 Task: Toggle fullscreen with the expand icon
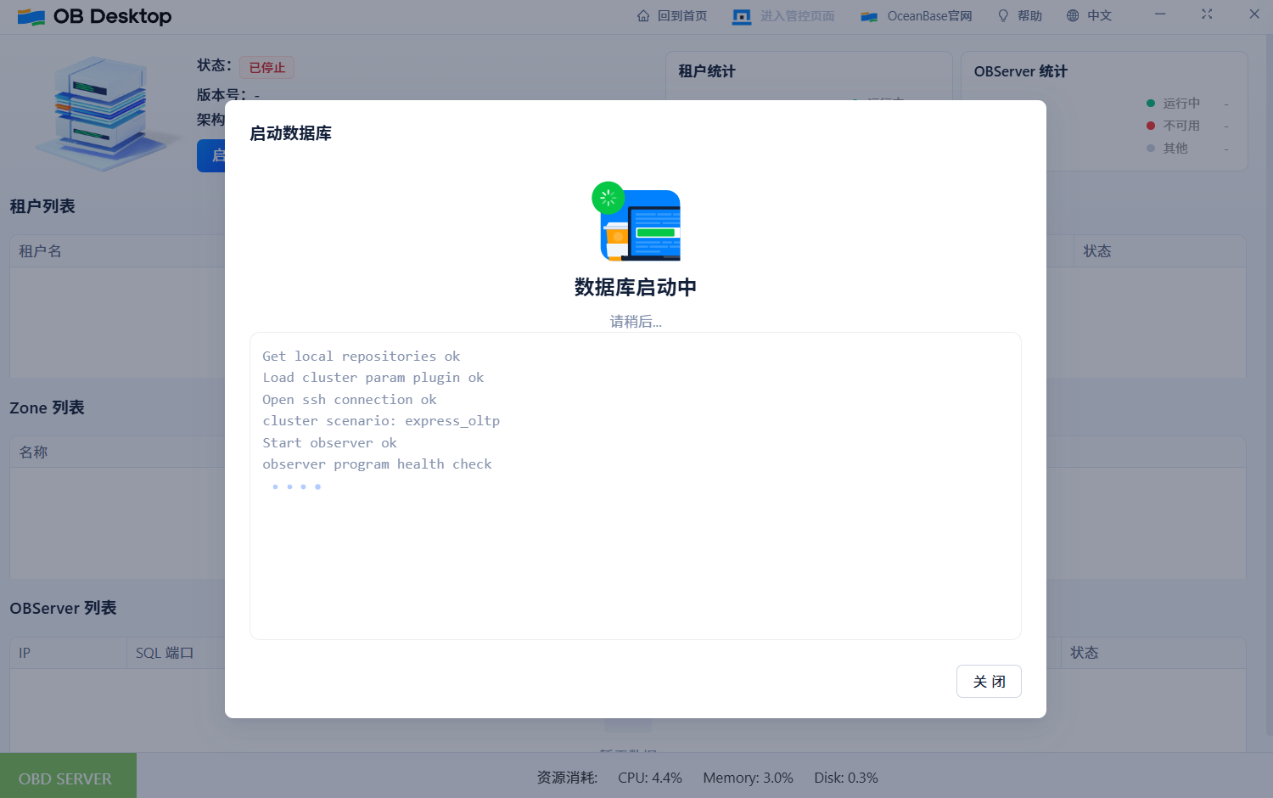[1207, 14]
